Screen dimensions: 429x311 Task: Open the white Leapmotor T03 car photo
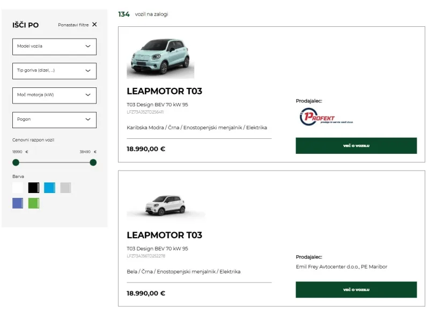[166, 205]
